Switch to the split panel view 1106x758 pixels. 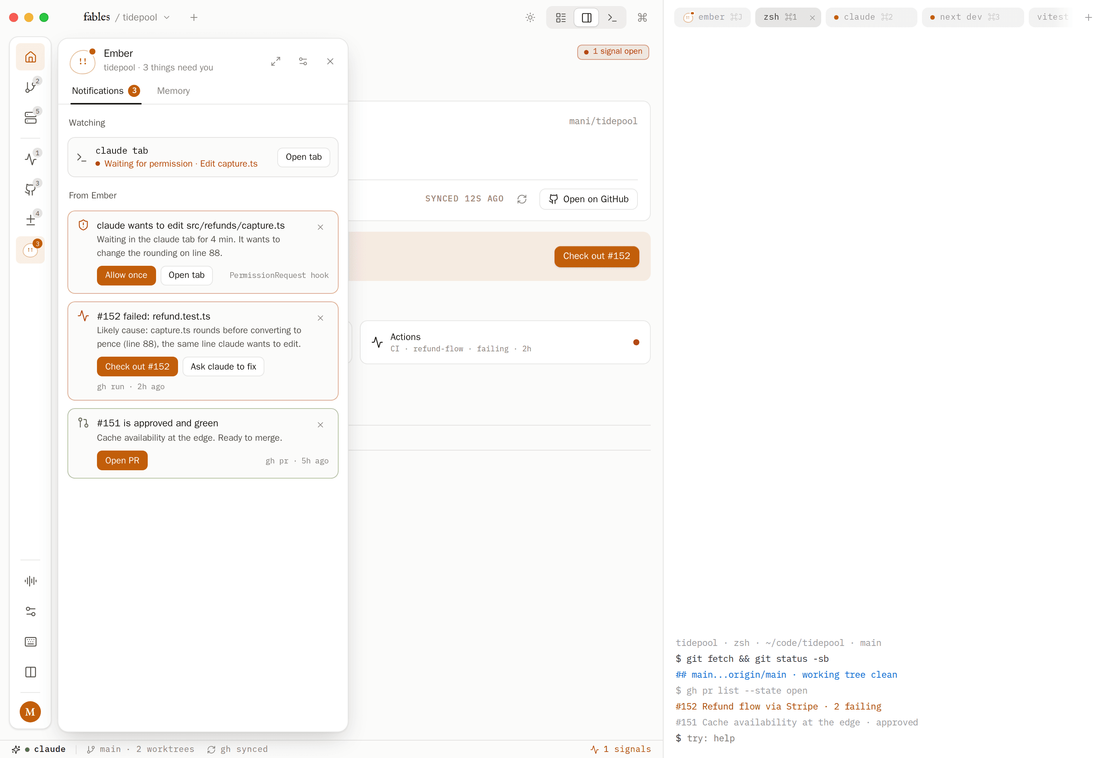point(587,17)
